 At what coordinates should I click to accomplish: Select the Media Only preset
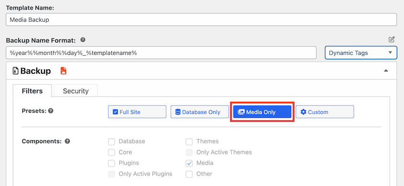click(262, 112)
